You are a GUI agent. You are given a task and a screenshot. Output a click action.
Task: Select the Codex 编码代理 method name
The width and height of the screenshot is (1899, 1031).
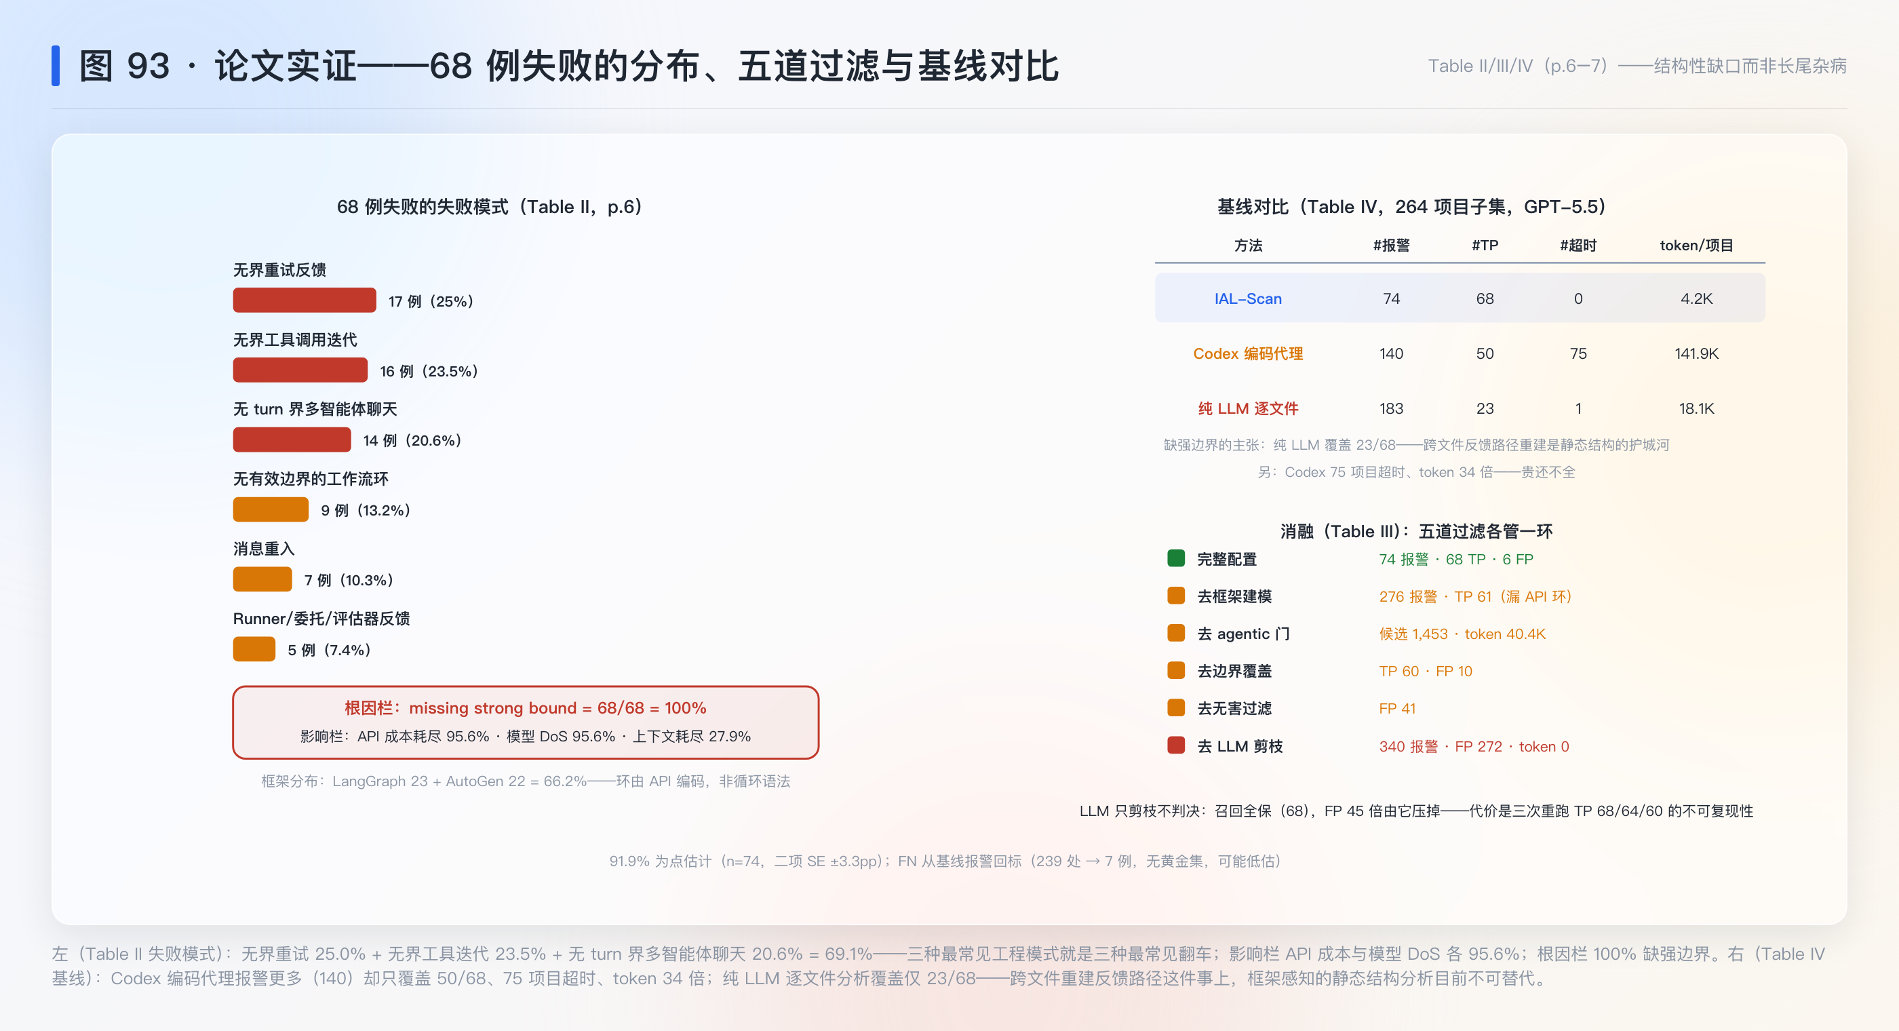tap(1248, 353)
